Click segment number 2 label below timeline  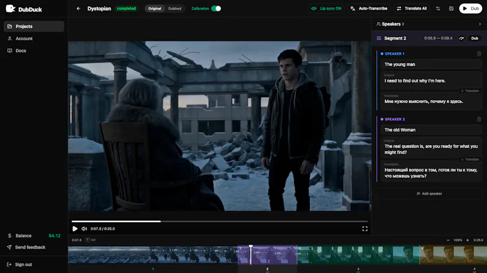pyautogui.click(x=267, y=269)
